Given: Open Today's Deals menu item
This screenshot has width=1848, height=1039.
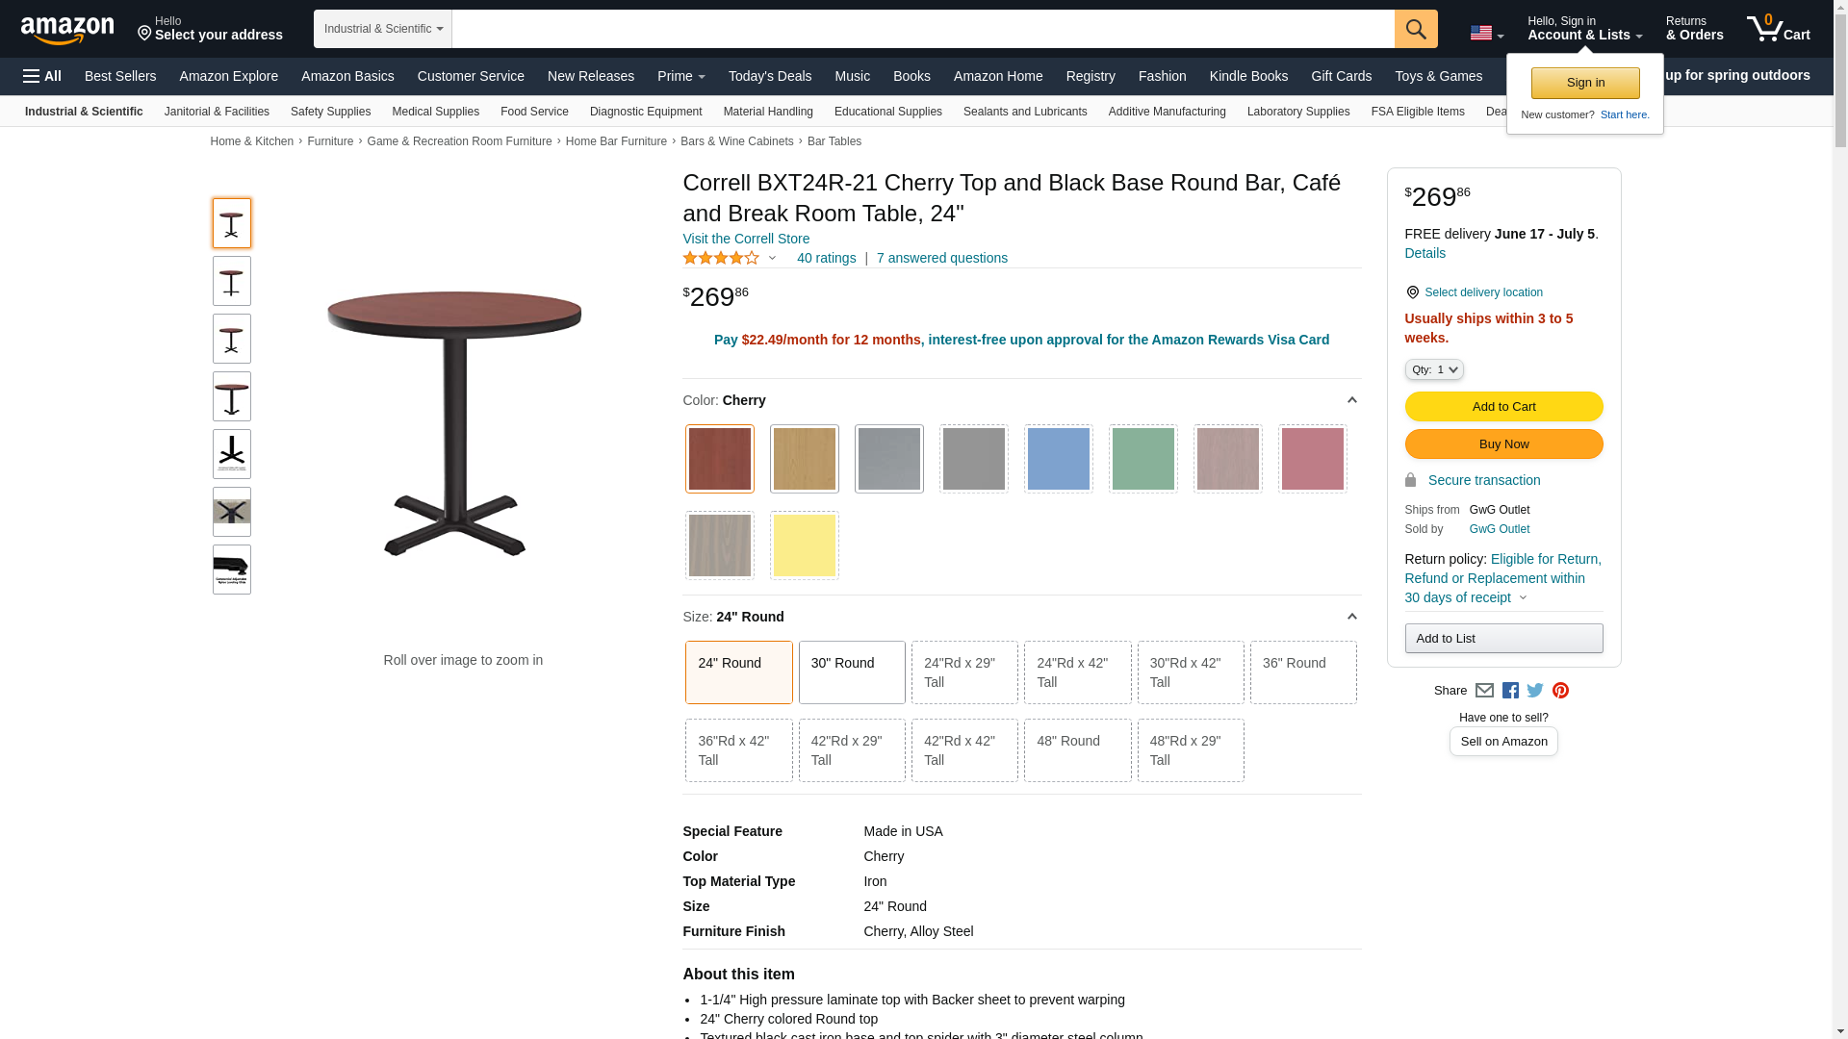Looking at the screenshot, I should [770, 76].
